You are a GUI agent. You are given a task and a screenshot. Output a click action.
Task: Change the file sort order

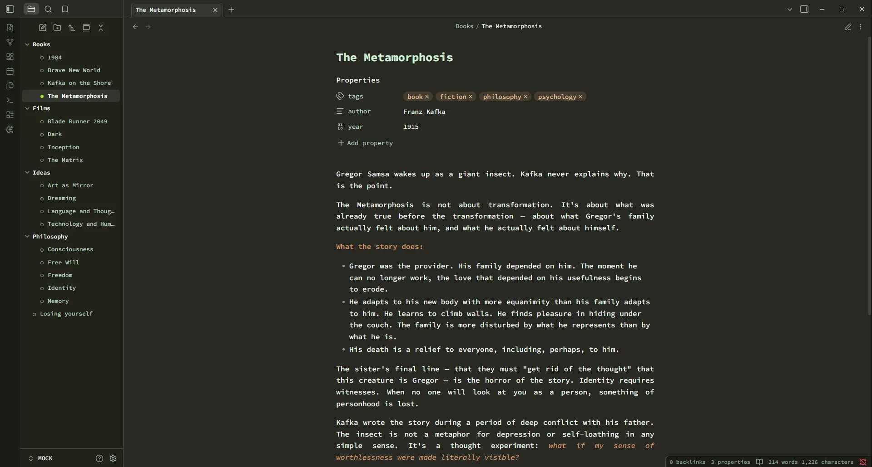coord(72,28)
